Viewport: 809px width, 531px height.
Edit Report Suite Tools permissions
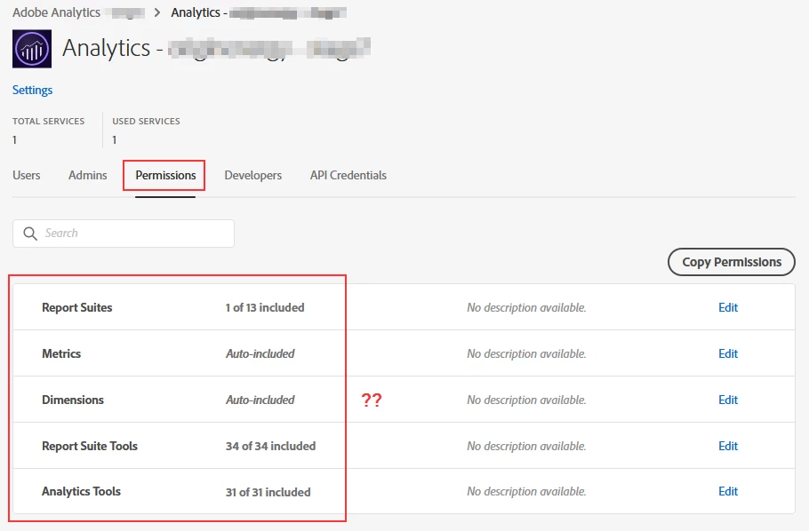click(x=728, y=446)
